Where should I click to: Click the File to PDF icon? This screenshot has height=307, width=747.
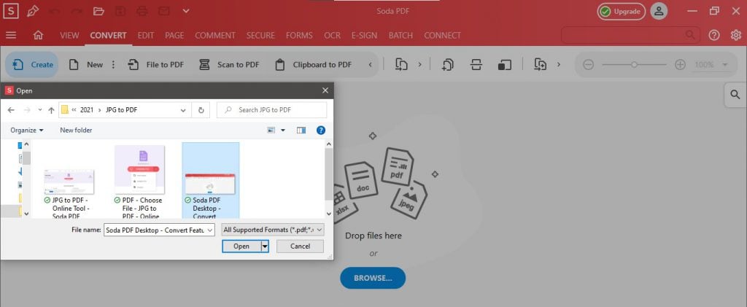pos(134,65)
